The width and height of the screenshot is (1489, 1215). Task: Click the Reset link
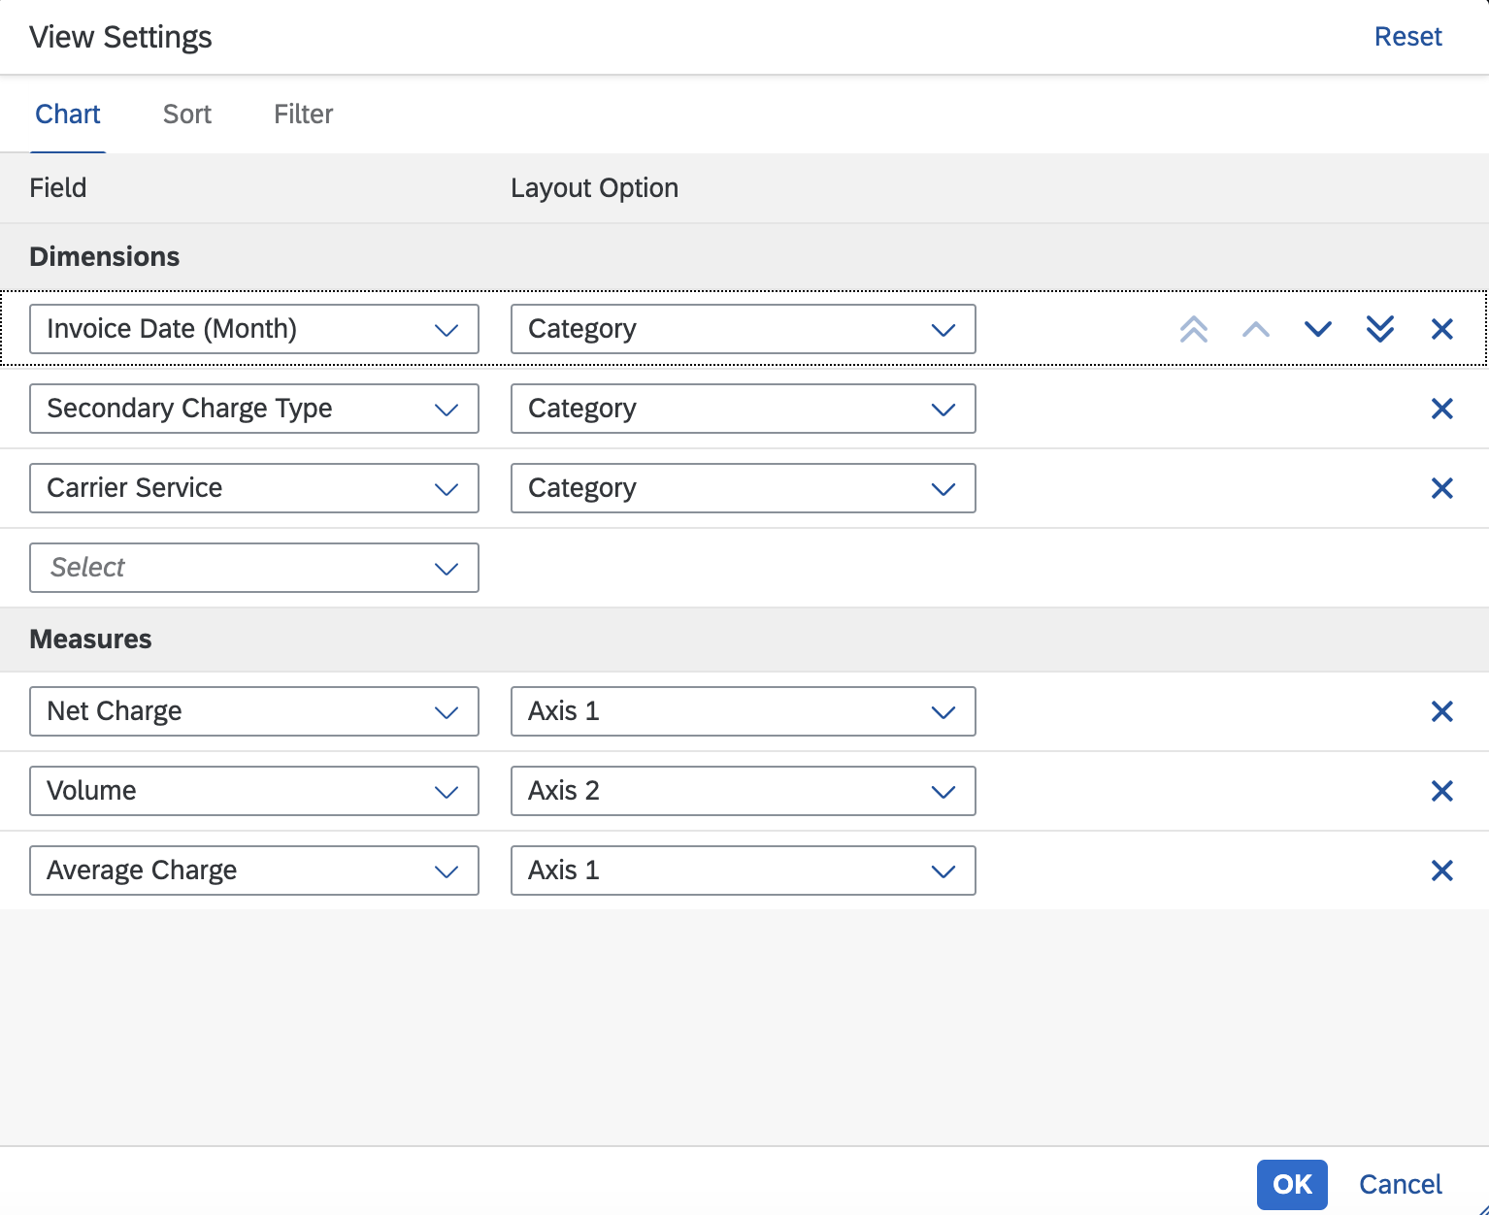[1407, 36]
